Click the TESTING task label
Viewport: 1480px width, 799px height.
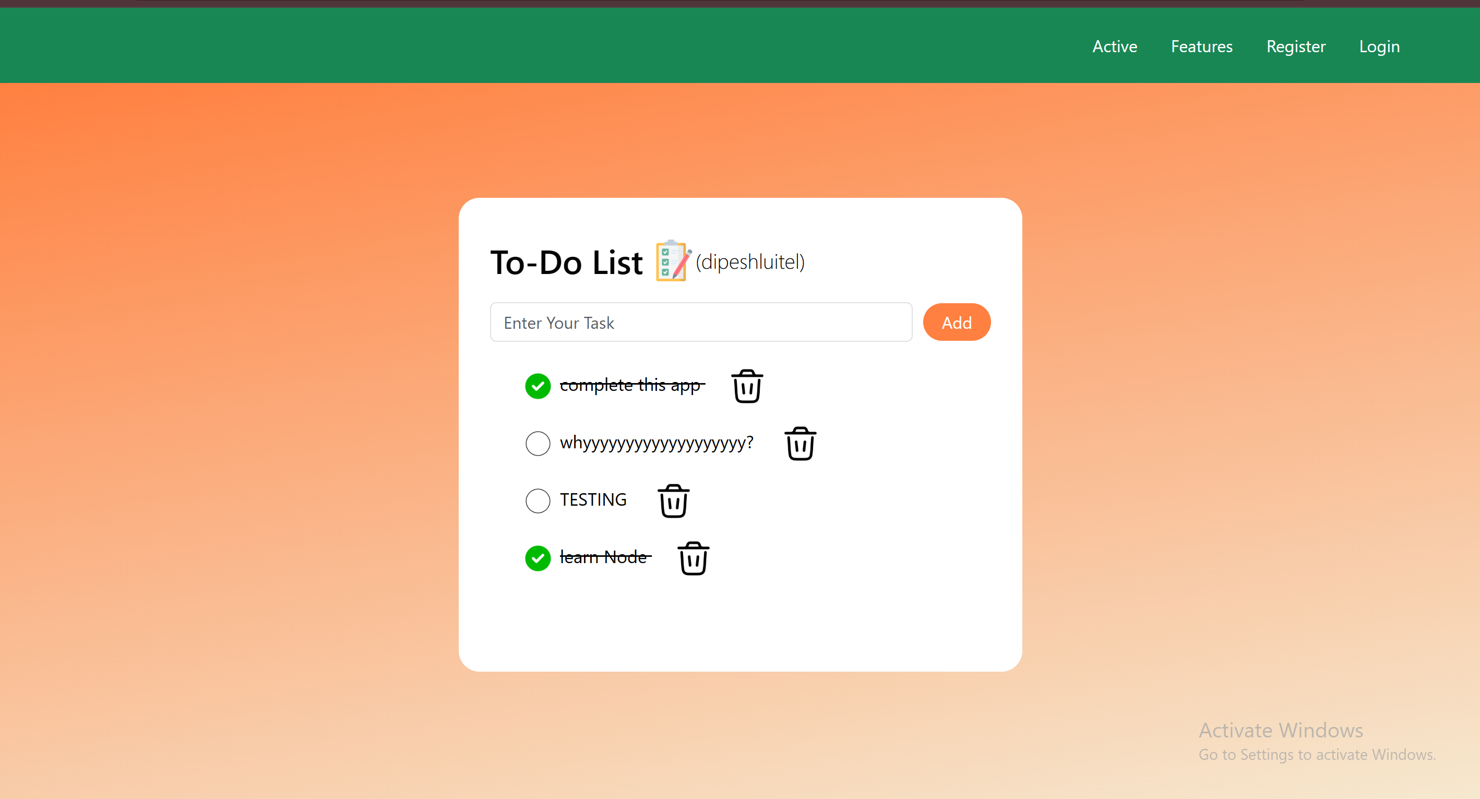[x=593, y=500]
